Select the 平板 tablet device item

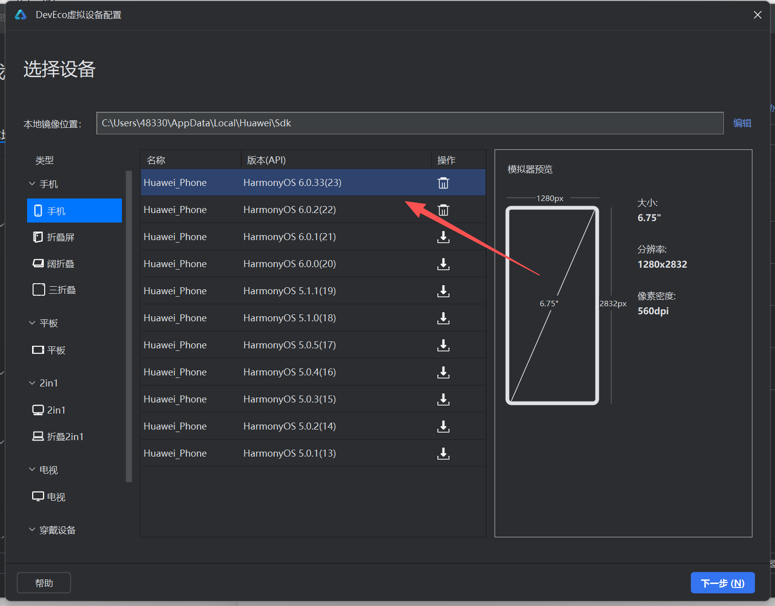click(74, 350)
